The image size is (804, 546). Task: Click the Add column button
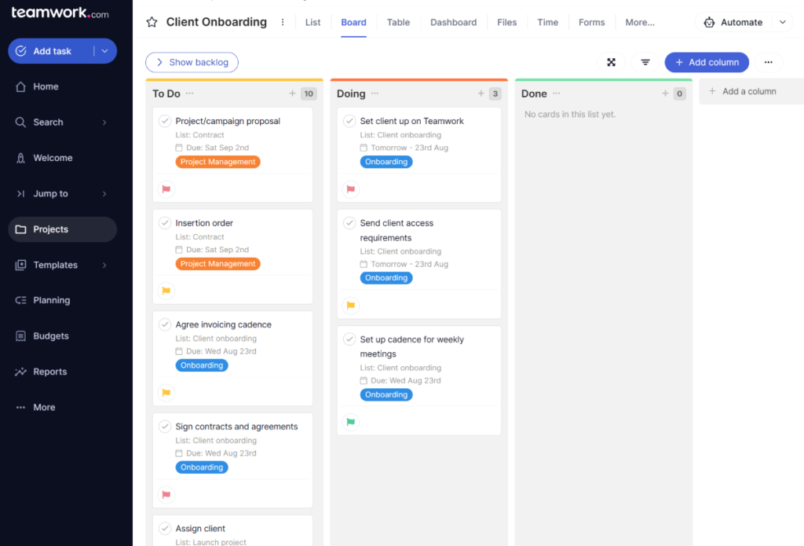[707, 62]
